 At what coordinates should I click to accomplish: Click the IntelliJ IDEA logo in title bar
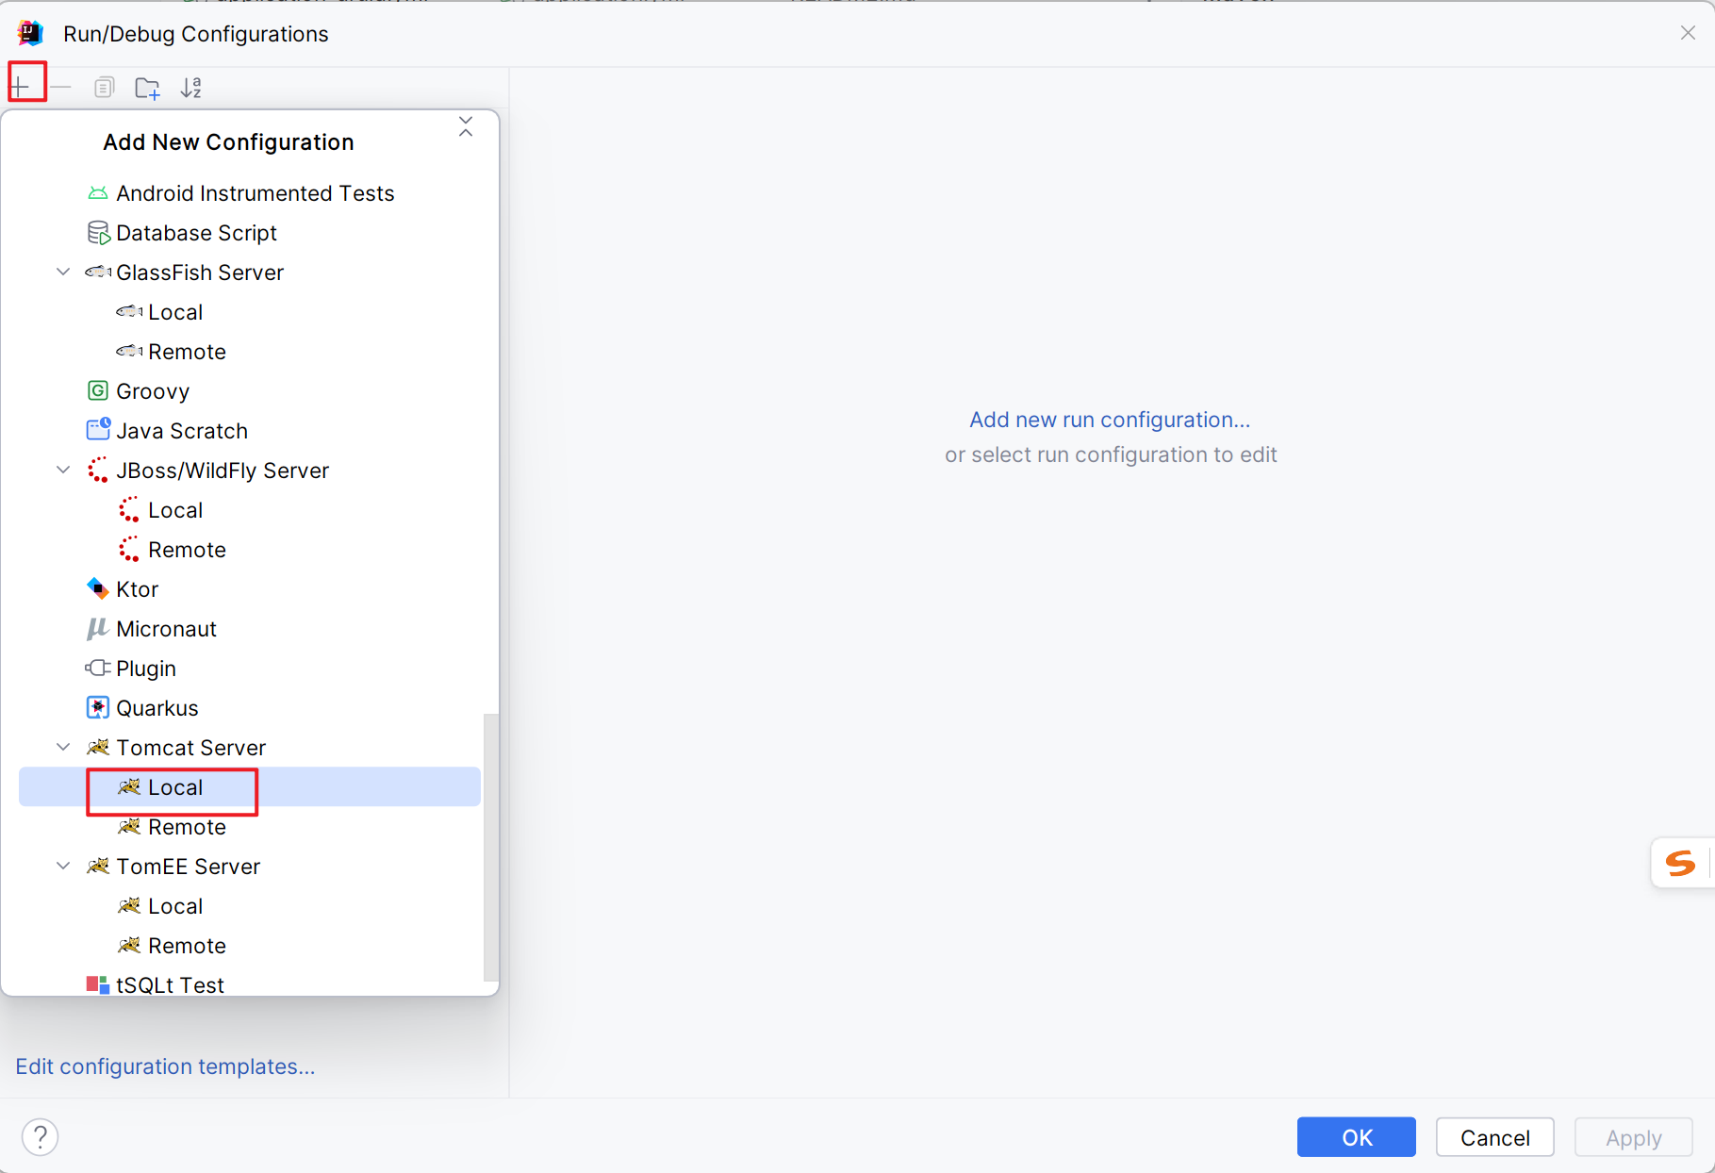tap(31, 33)
